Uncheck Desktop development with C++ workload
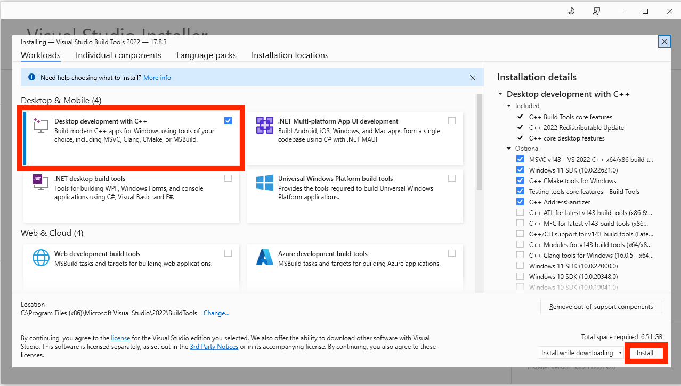The width and height of the screenshot is (681, 386). pos(228,121)
